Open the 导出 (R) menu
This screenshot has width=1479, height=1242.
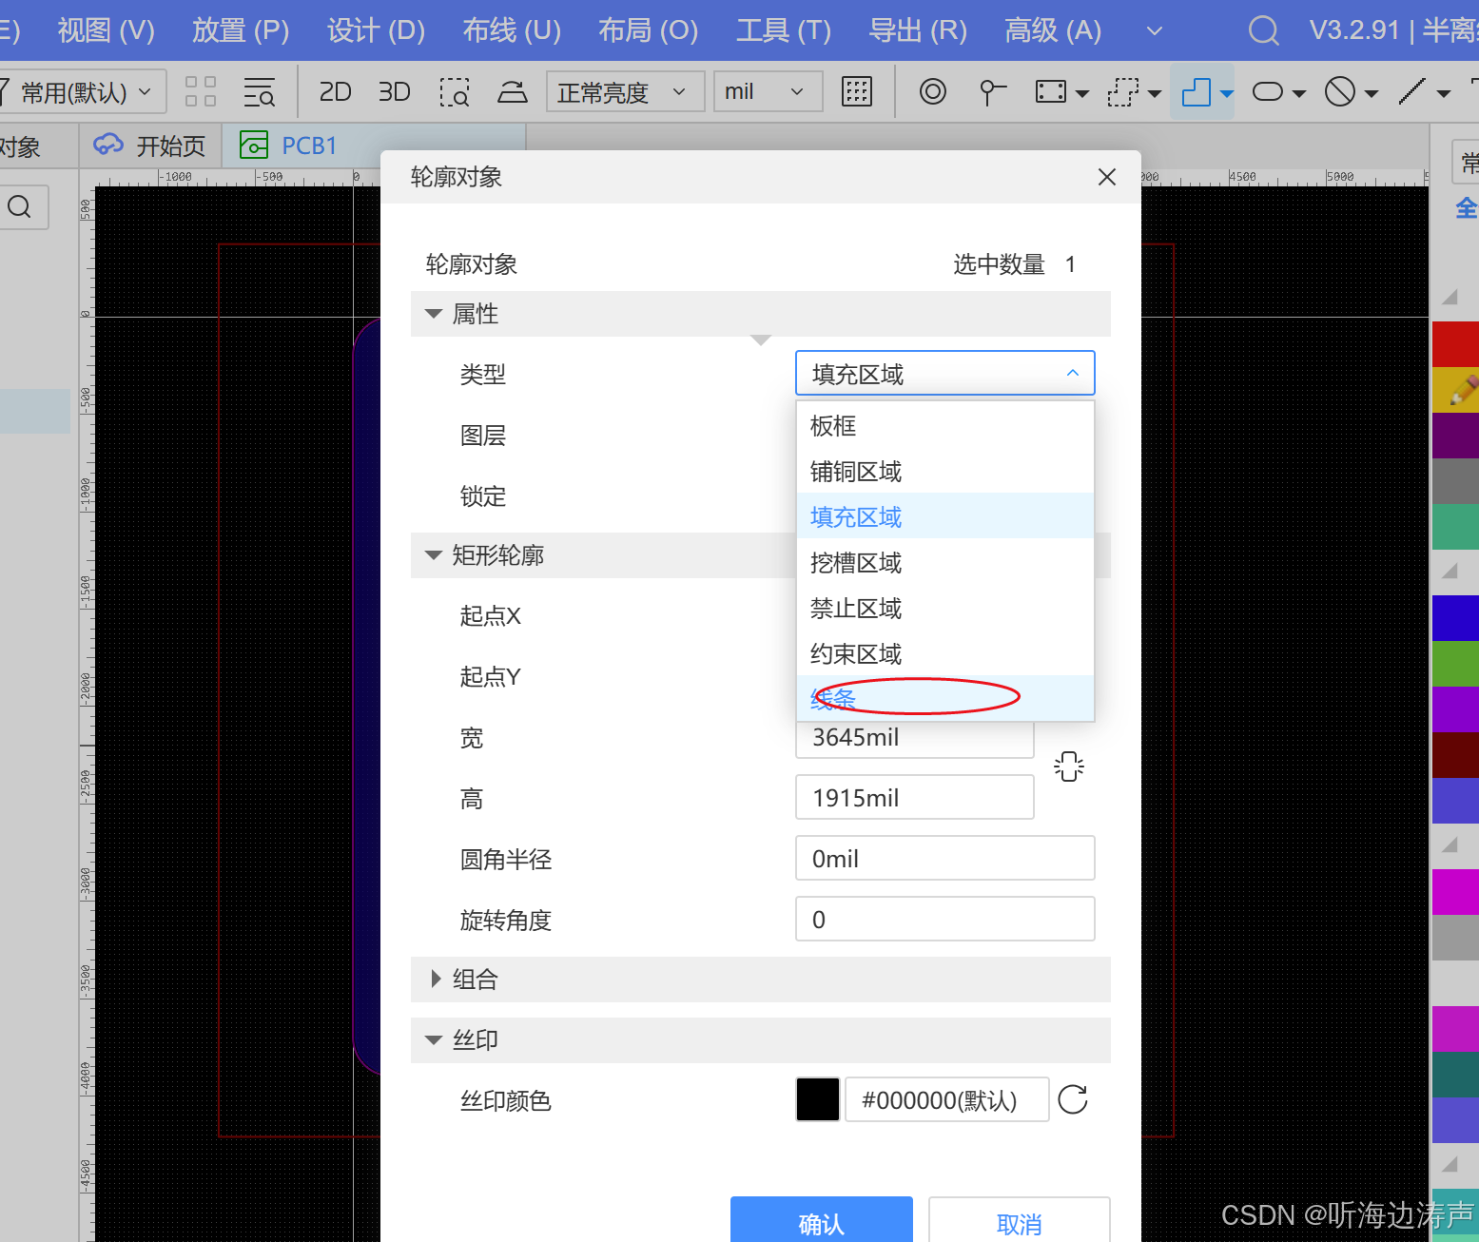918,30
